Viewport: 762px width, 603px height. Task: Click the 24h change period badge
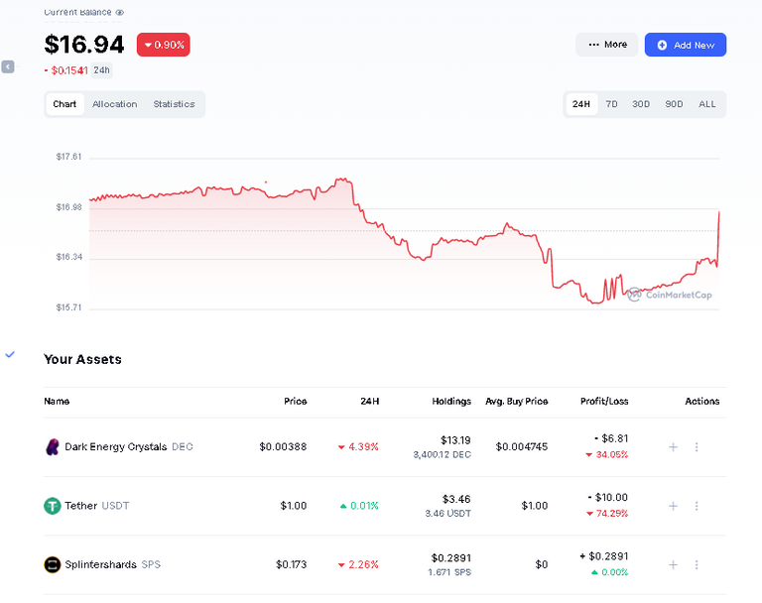coord(101,70)
